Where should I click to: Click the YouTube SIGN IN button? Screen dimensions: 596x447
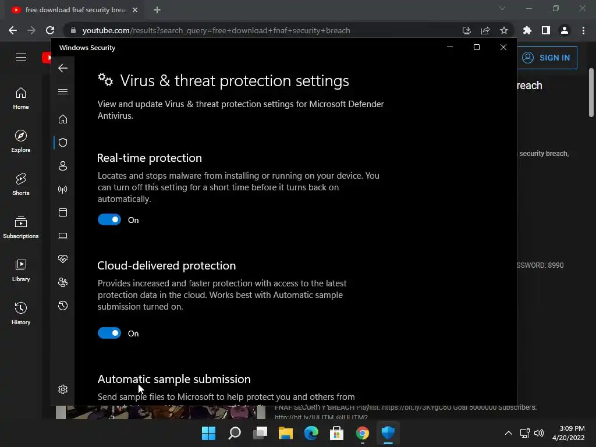pos(547,58)
